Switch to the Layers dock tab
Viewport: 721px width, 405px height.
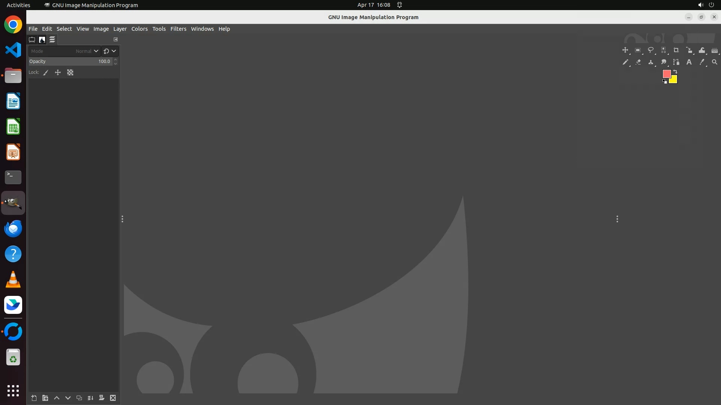coord(52,39)
